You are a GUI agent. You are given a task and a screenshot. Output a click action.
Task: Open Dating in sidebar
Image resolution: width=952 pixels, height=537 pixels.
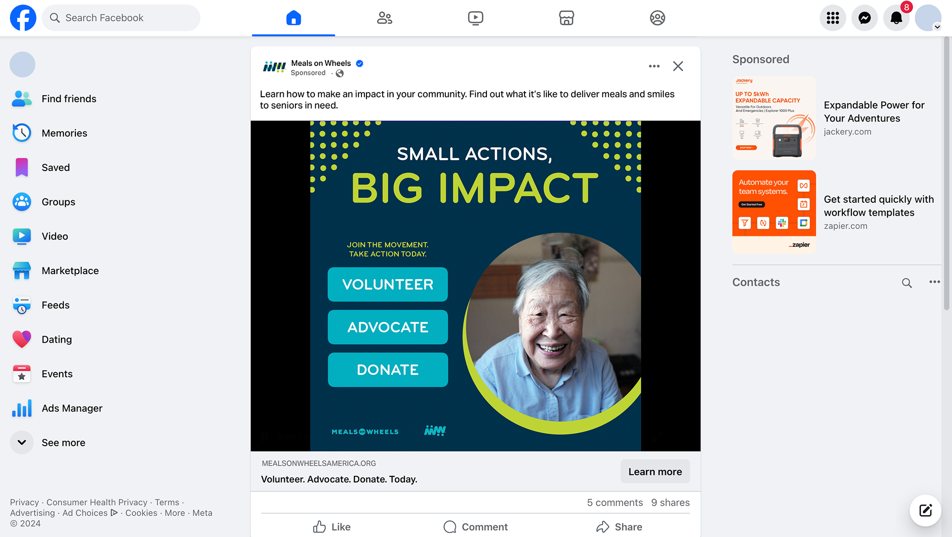[57, 339]
